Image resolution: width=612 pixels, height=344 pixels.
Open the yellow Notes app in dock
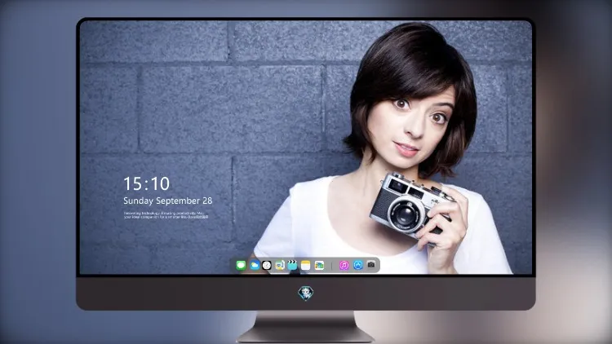click(x=306, y=265)
